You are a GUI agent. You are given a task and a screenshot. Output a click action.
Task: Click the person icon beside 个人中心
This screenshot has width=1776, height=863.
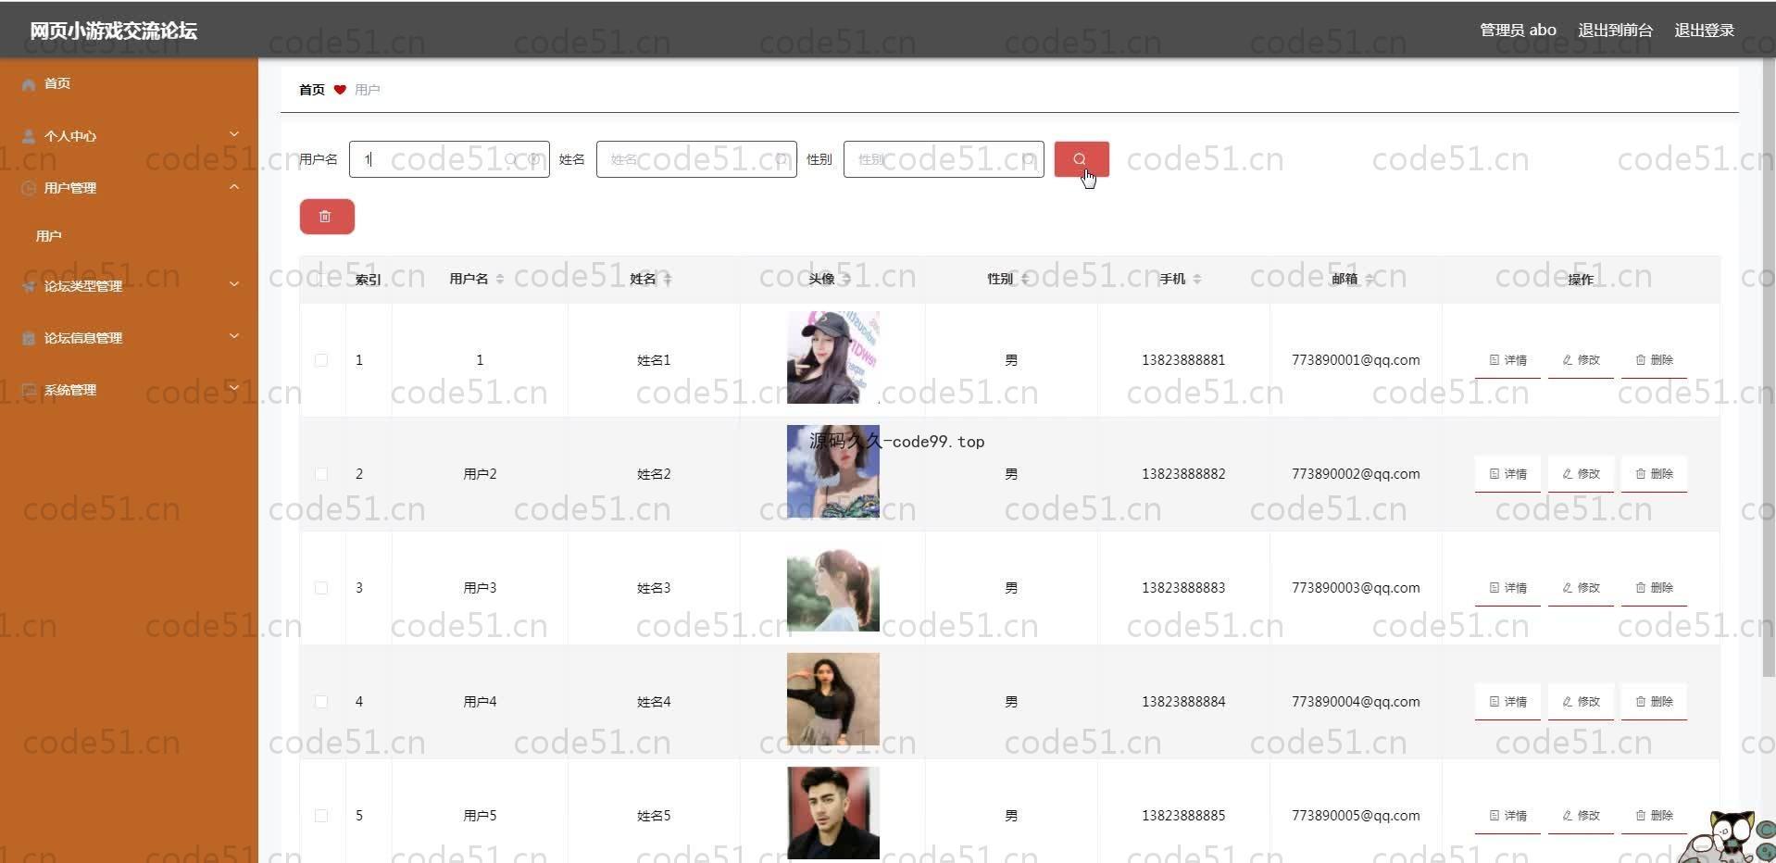pos(29,136)
